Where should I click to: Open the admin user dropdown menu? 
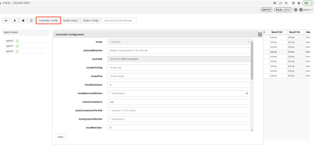click(306, 10)
